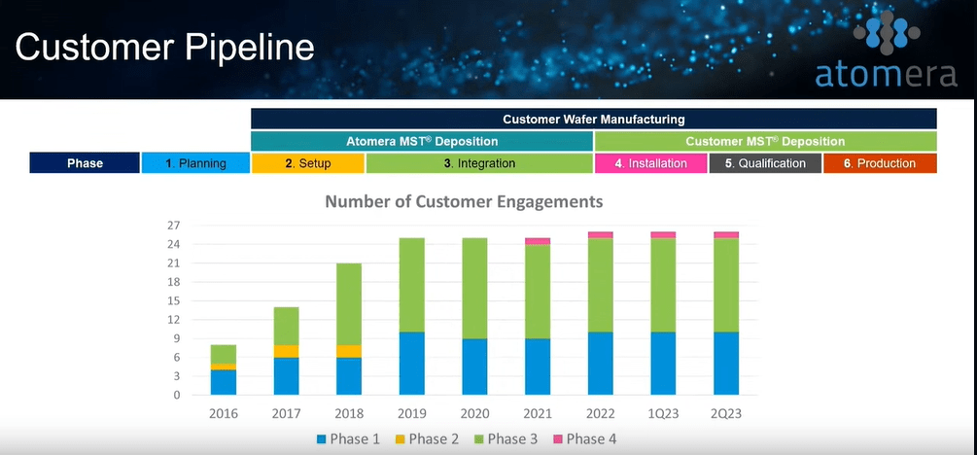This screenshot has width=977, height=455.
Task: Select the green Phase 3 legend swatch
Action: (x=476, y=438)
